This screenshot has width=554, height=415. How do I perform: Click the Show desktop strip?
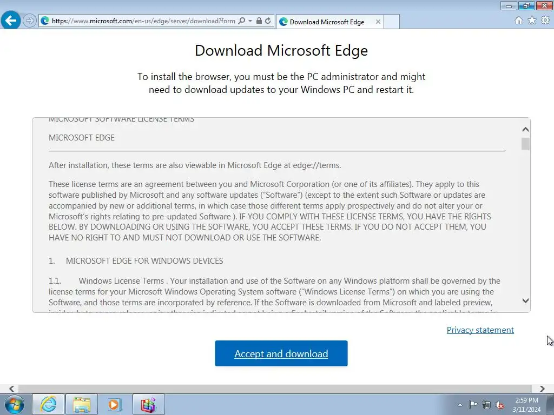tap(550, 404)
